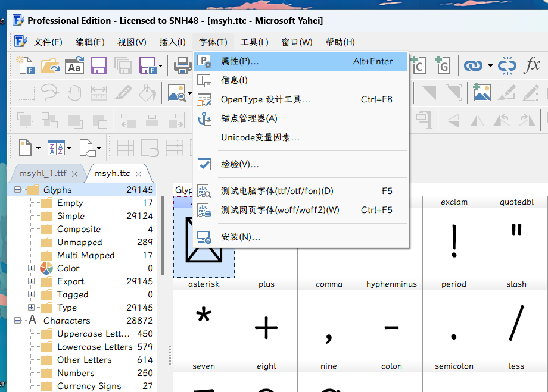The image size is (548, 392).
Task: Expand the Export tree node
Action: pyautogui.click(x=31, y=281)
